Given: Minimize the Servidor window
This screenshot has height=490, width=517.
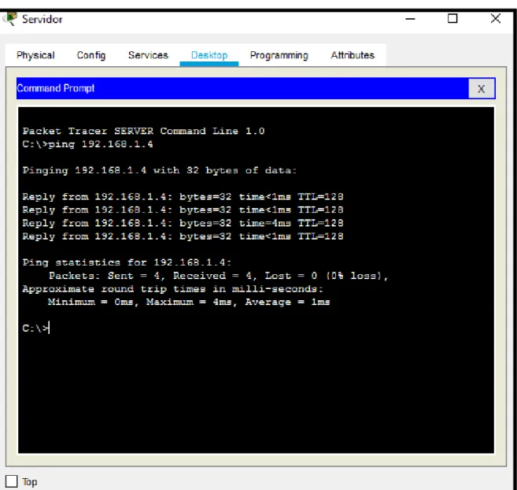Looking at the screenshot, I should point(410,19).
